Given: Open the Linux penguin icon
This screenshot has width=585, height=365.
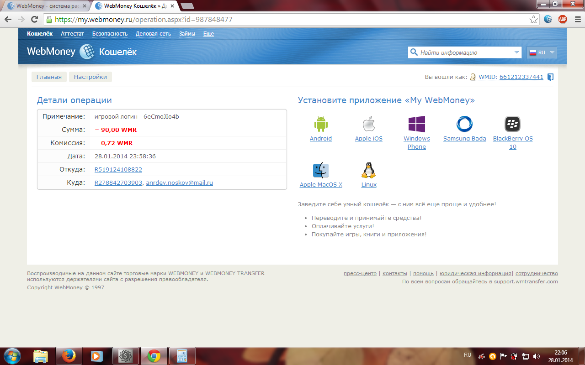Looking at the screenshot, I should (x=369, y=170).
